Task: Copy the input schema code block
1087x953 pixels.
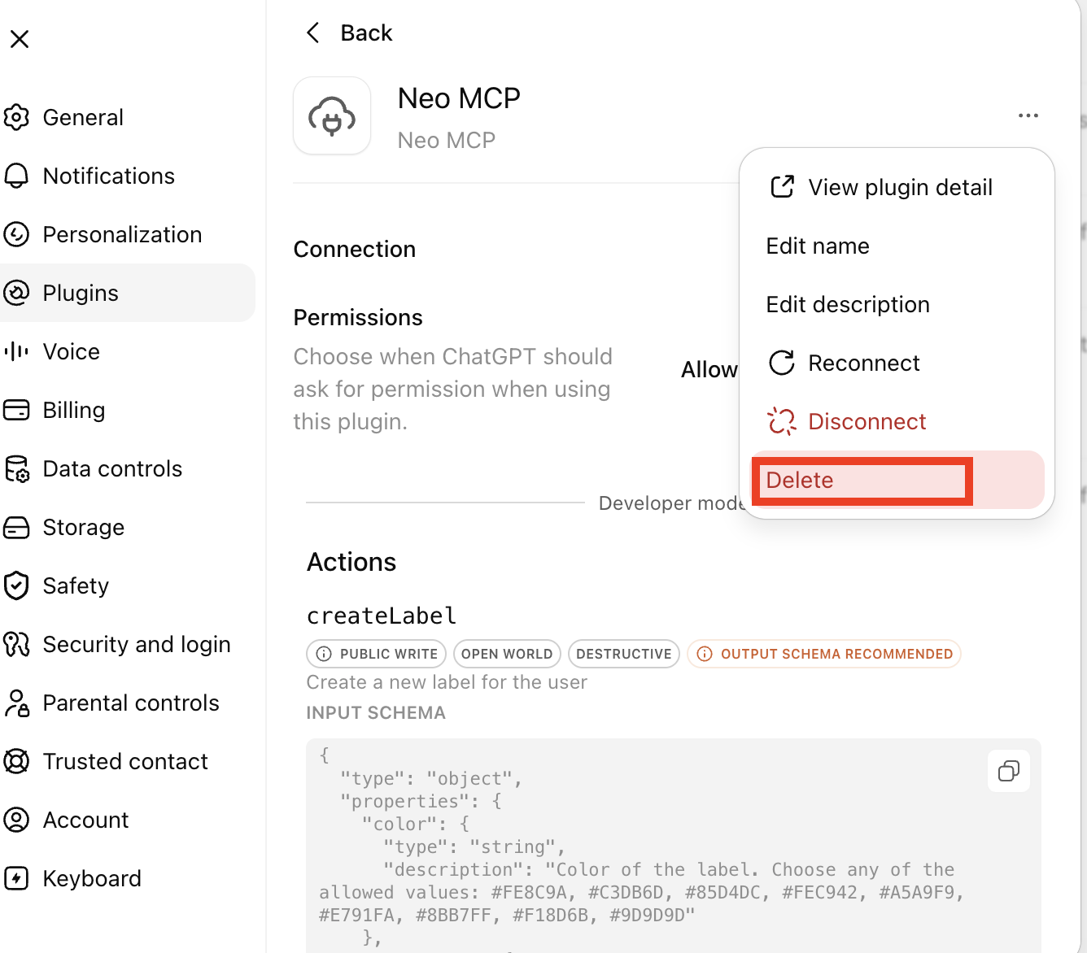Action: click(x=1009, y=771)
